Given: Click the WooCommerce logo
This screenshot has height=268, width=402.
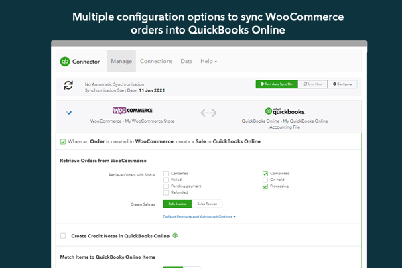Looking at the screenshot, I should 132,111.
